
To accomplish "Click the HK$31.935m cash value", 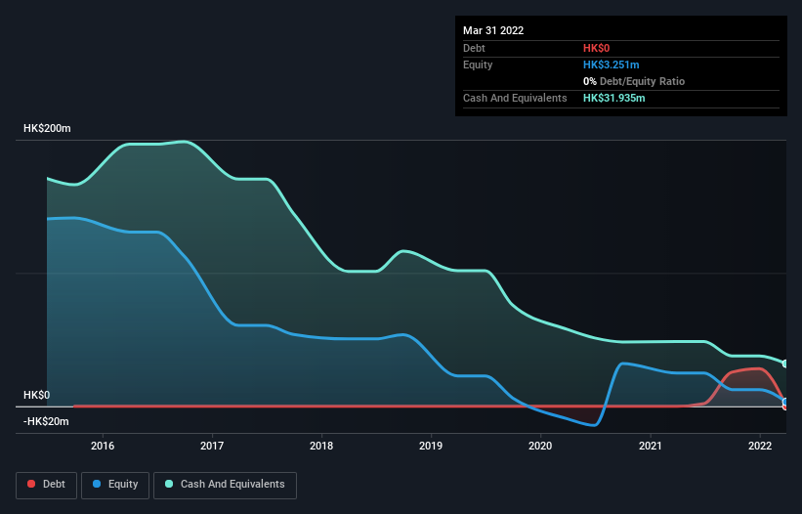I will [613, 98].
